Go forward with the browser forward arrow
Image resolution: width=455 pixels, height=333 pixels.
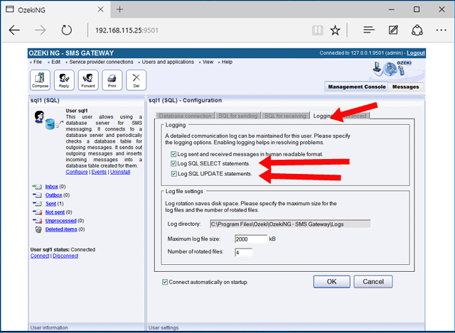40,30
